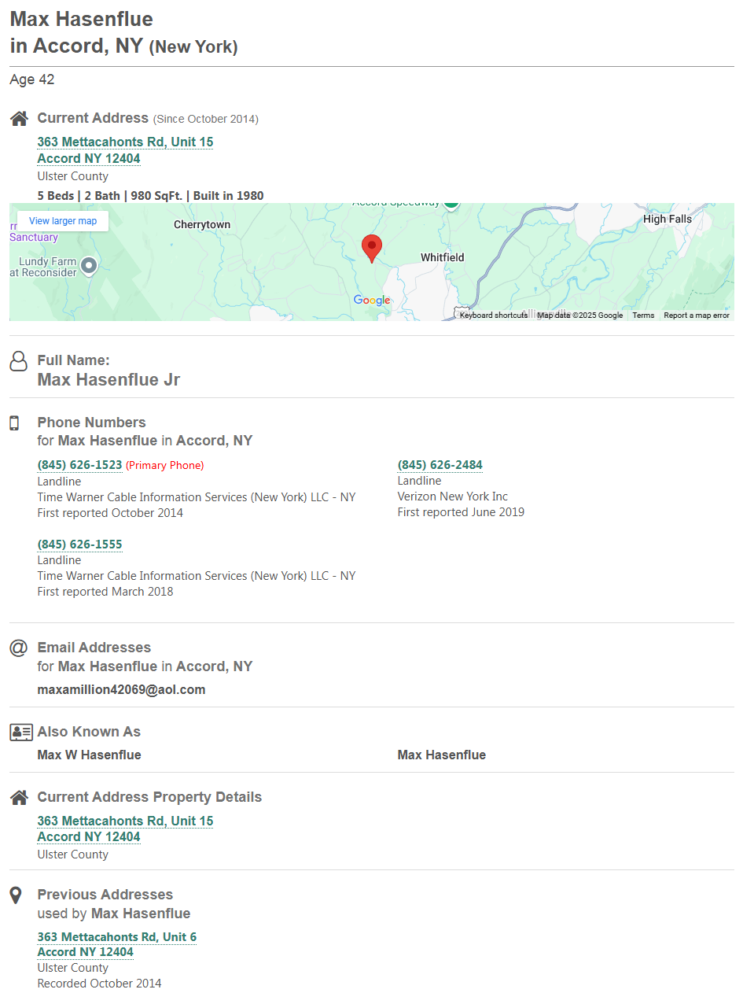Image resolution: width=743 pixels, height=1004 pixels.
Task: Click the Accord NY 12404 link under Property Details
Action: [88, 836]
